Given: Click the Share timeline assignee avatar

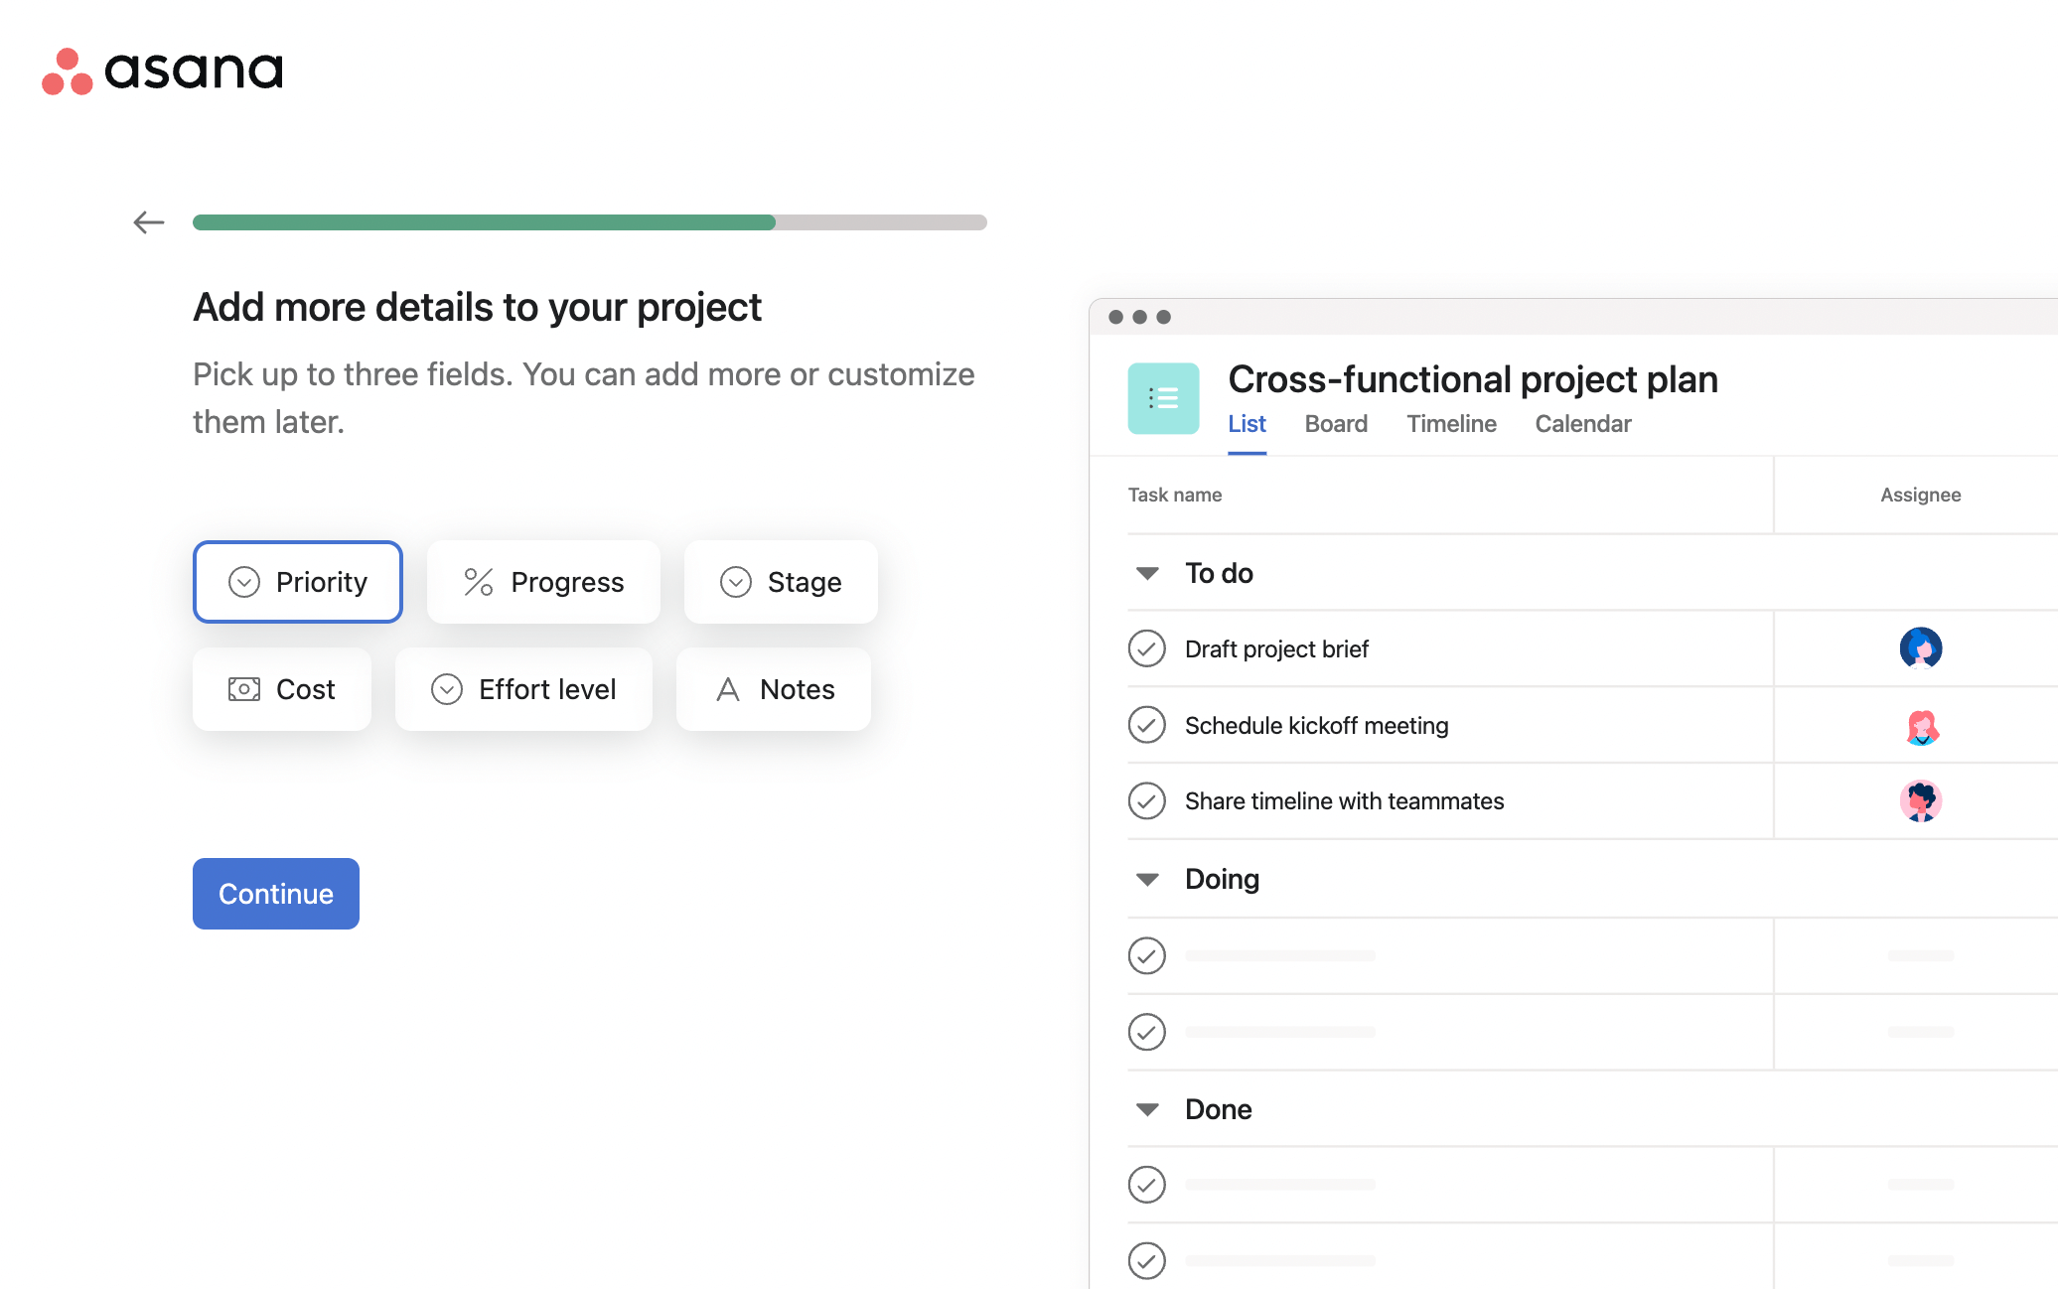Looking at the screenshot, I should [x=1920, y=801].
